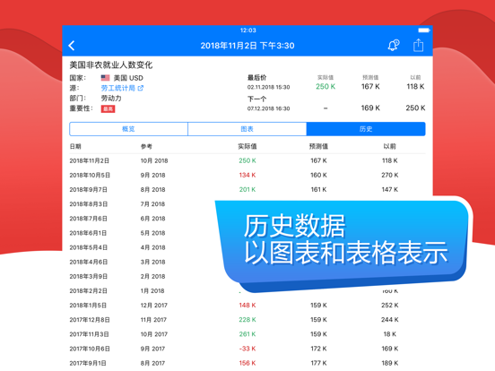This screenshot has width=495, height=371.
Task: Select the row dated 2018年6月1日
Action: (x=247, y=233)
